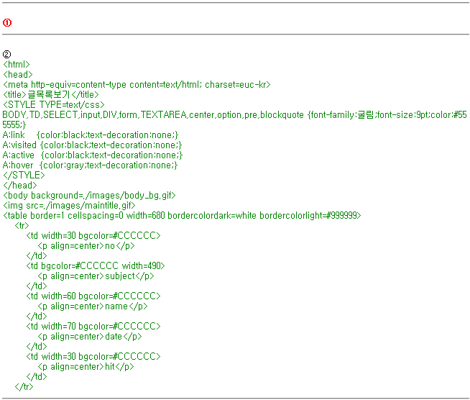Click the td width=70 line above date

coord(93,326)
